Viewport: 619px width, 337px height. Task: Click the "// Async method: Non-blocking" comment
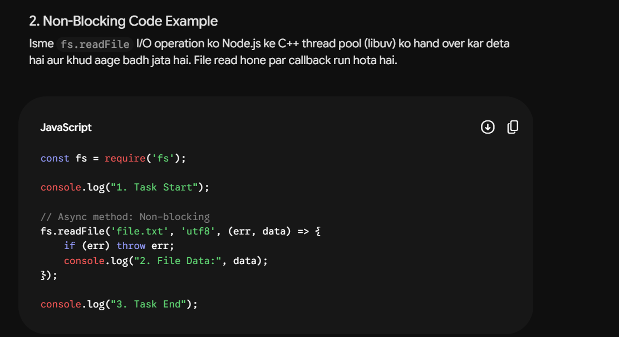[125, 217]
